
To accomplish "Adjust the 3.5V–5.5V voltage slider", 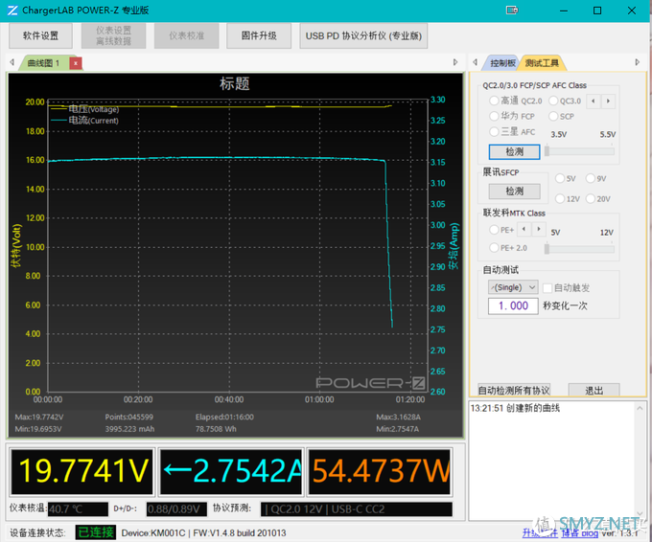I will (580, 150).
